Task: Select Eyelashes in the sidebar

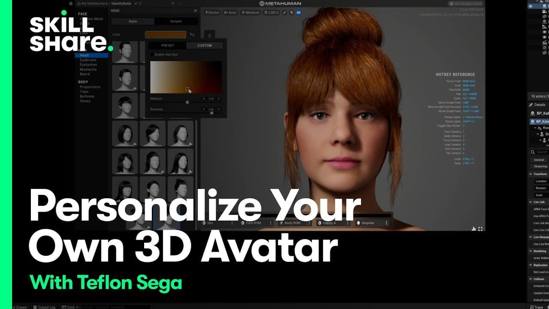Action: pyautogui.click(x=88, y=65)
